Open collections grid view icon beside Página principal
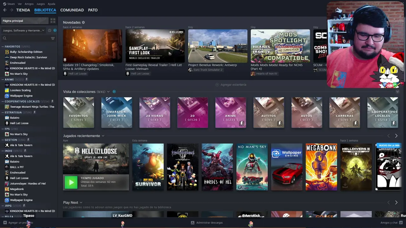The image size is (406, 228). point(53,21)
